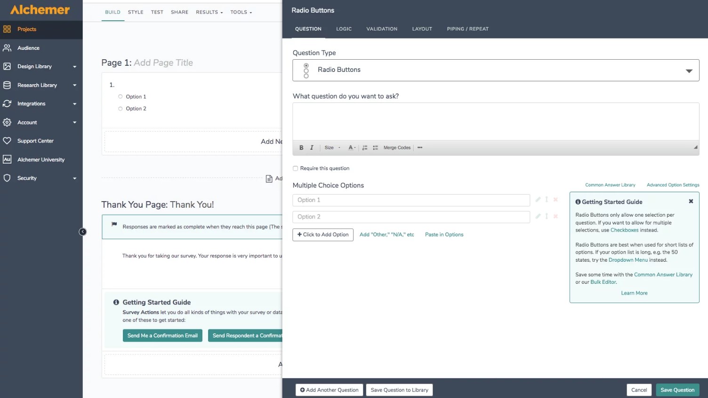Screen dimensions: 708x398
Task: Edit Option 2 with pencil icon
Action: [x=538, y=216]
